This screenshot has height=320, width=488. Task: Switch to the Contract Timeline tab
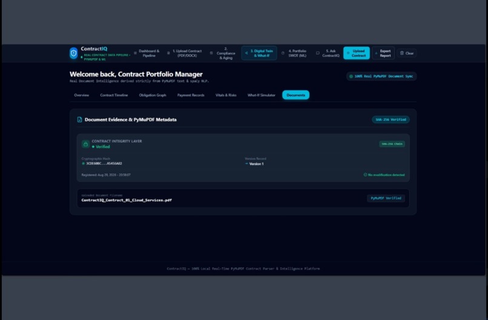click(x=114, y=95)
